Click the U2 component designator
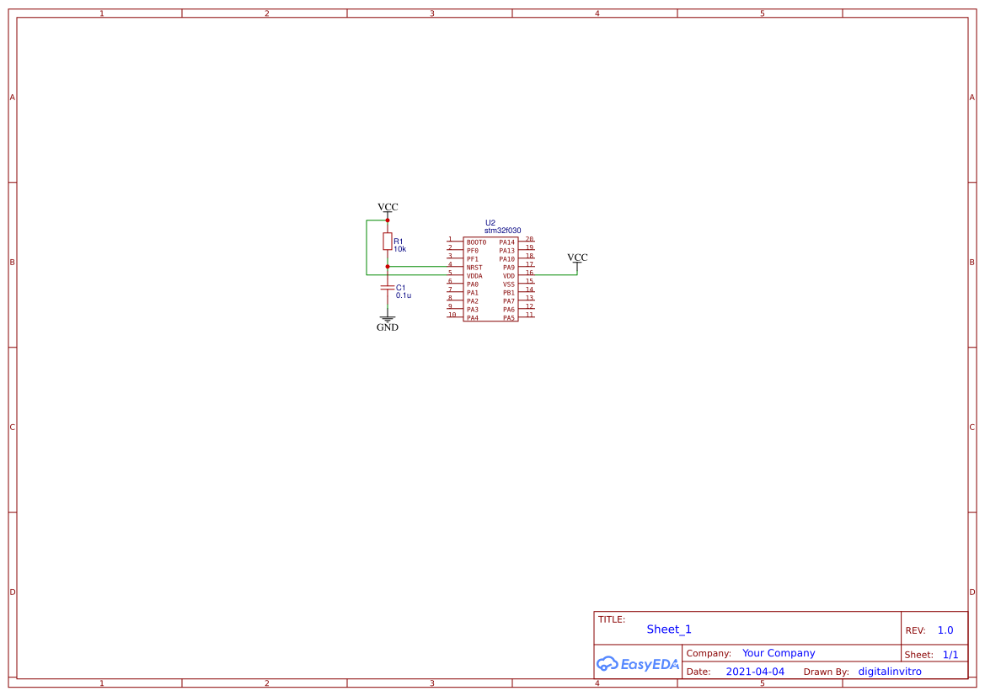The image size is (985, 696). coord(490,223)
